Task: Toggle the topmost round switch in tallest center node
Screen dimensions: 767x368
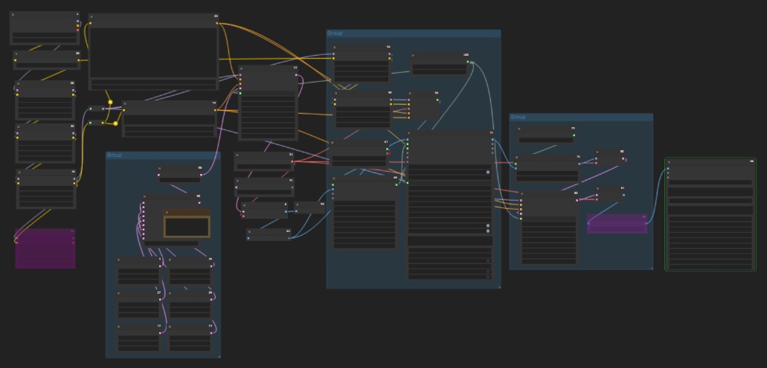Action: coord(488,172)
